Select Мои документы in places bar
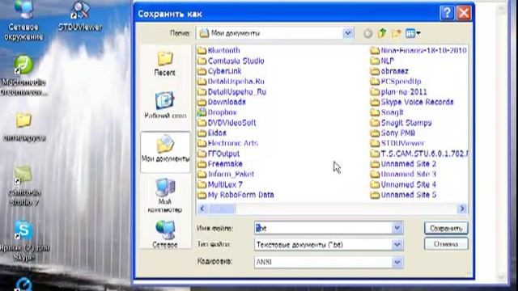 pyautogui.click(x=165, y=152)
